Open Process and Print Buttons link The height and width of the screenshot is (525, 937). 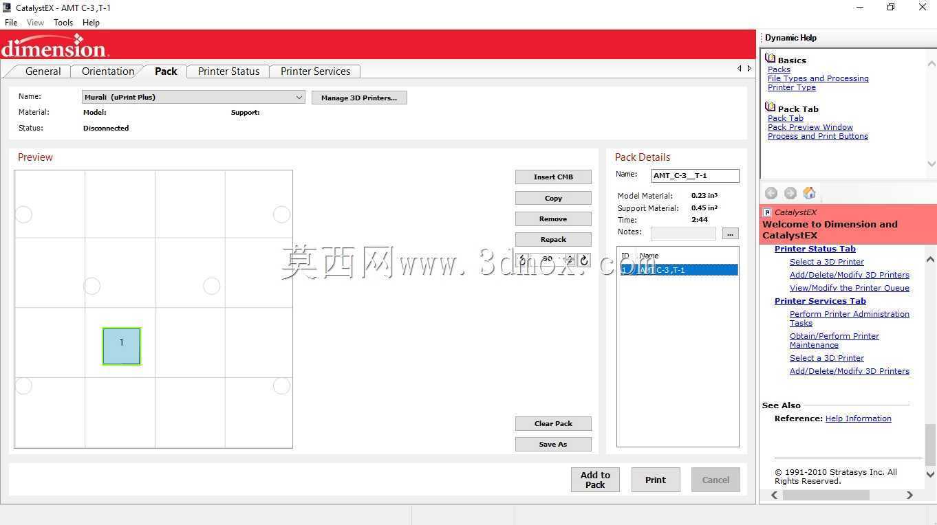[818, 136]
